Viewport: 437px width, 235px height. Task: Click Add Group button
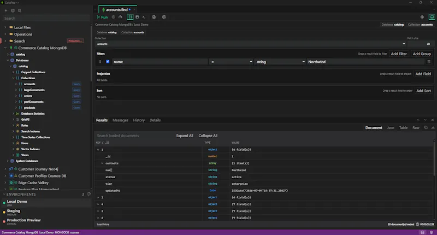coord(422,54)
